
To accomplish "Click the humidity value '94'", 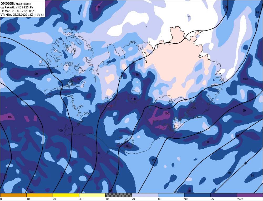I will (x=252, y=175).
